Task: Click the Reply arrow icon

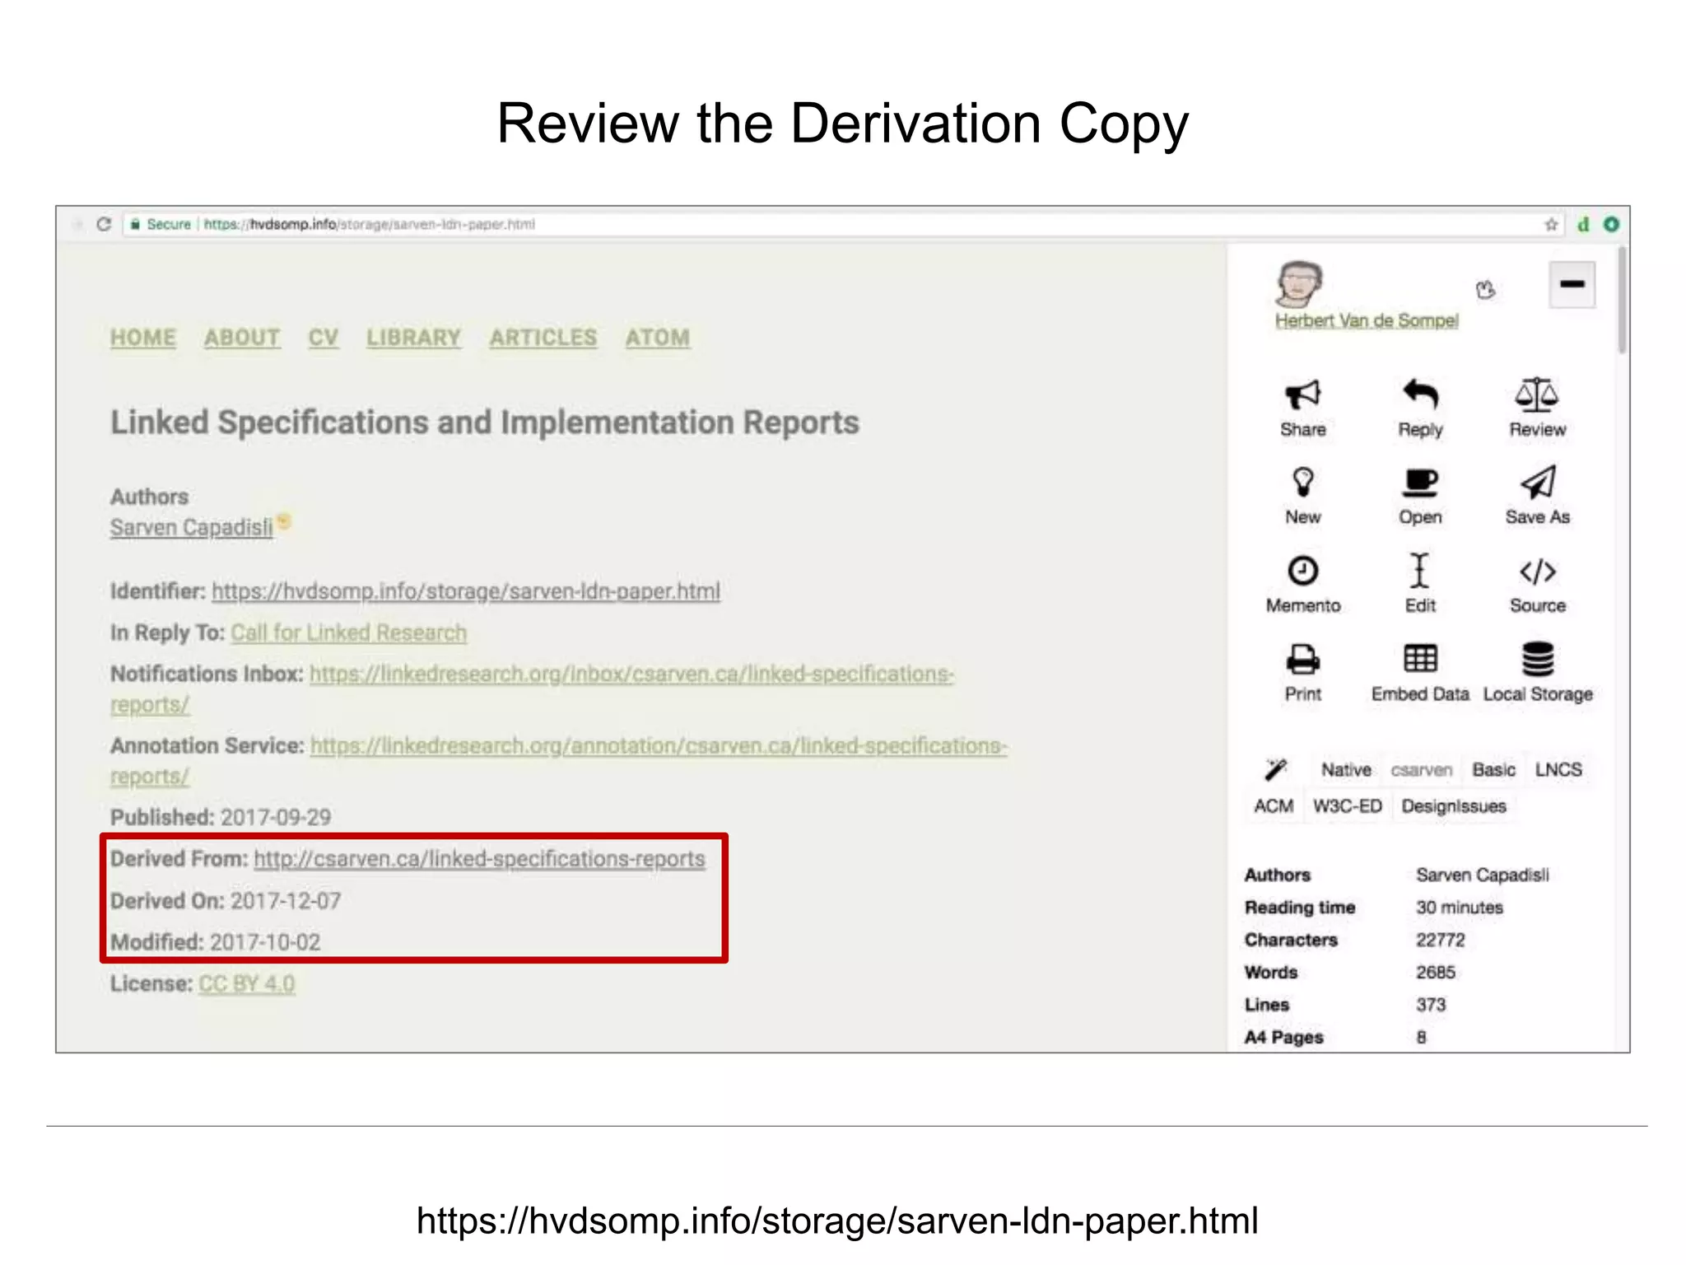Action: click(x=1420, y=394)
